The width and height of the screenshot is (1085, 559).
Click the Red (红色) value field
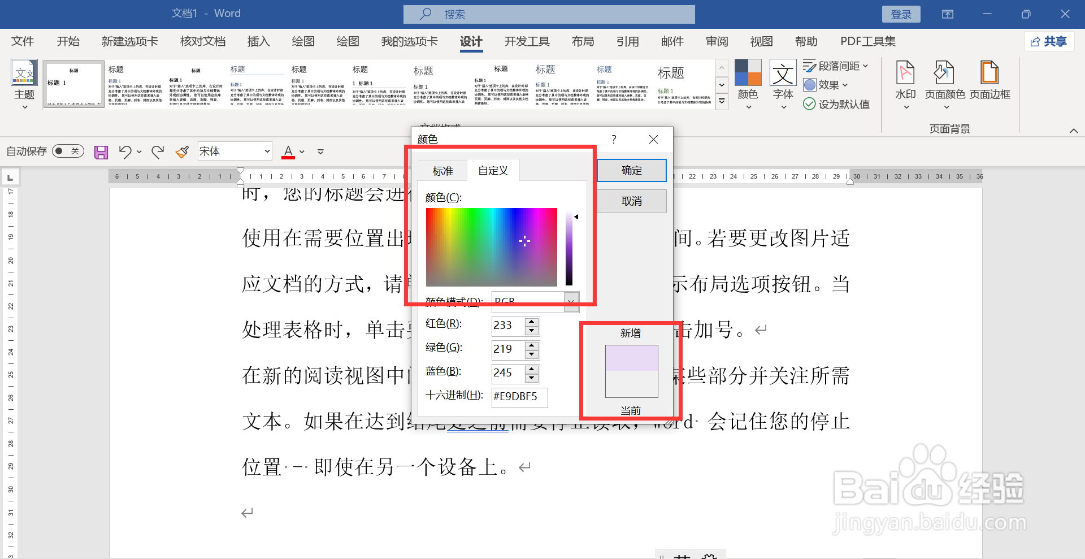pos(508,326)
